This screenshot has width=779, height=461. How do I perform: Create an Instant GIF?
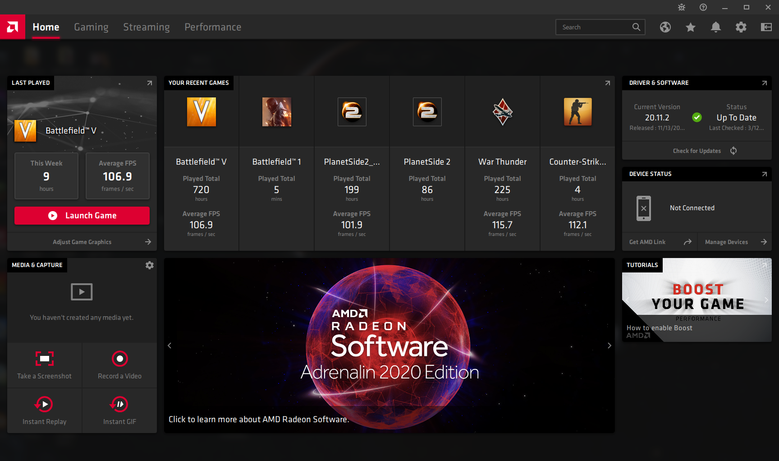pos(119,404)
